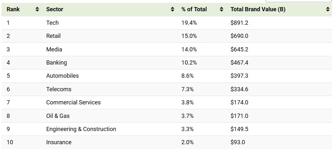Select the Automobiles sector cell

point(62,76)
